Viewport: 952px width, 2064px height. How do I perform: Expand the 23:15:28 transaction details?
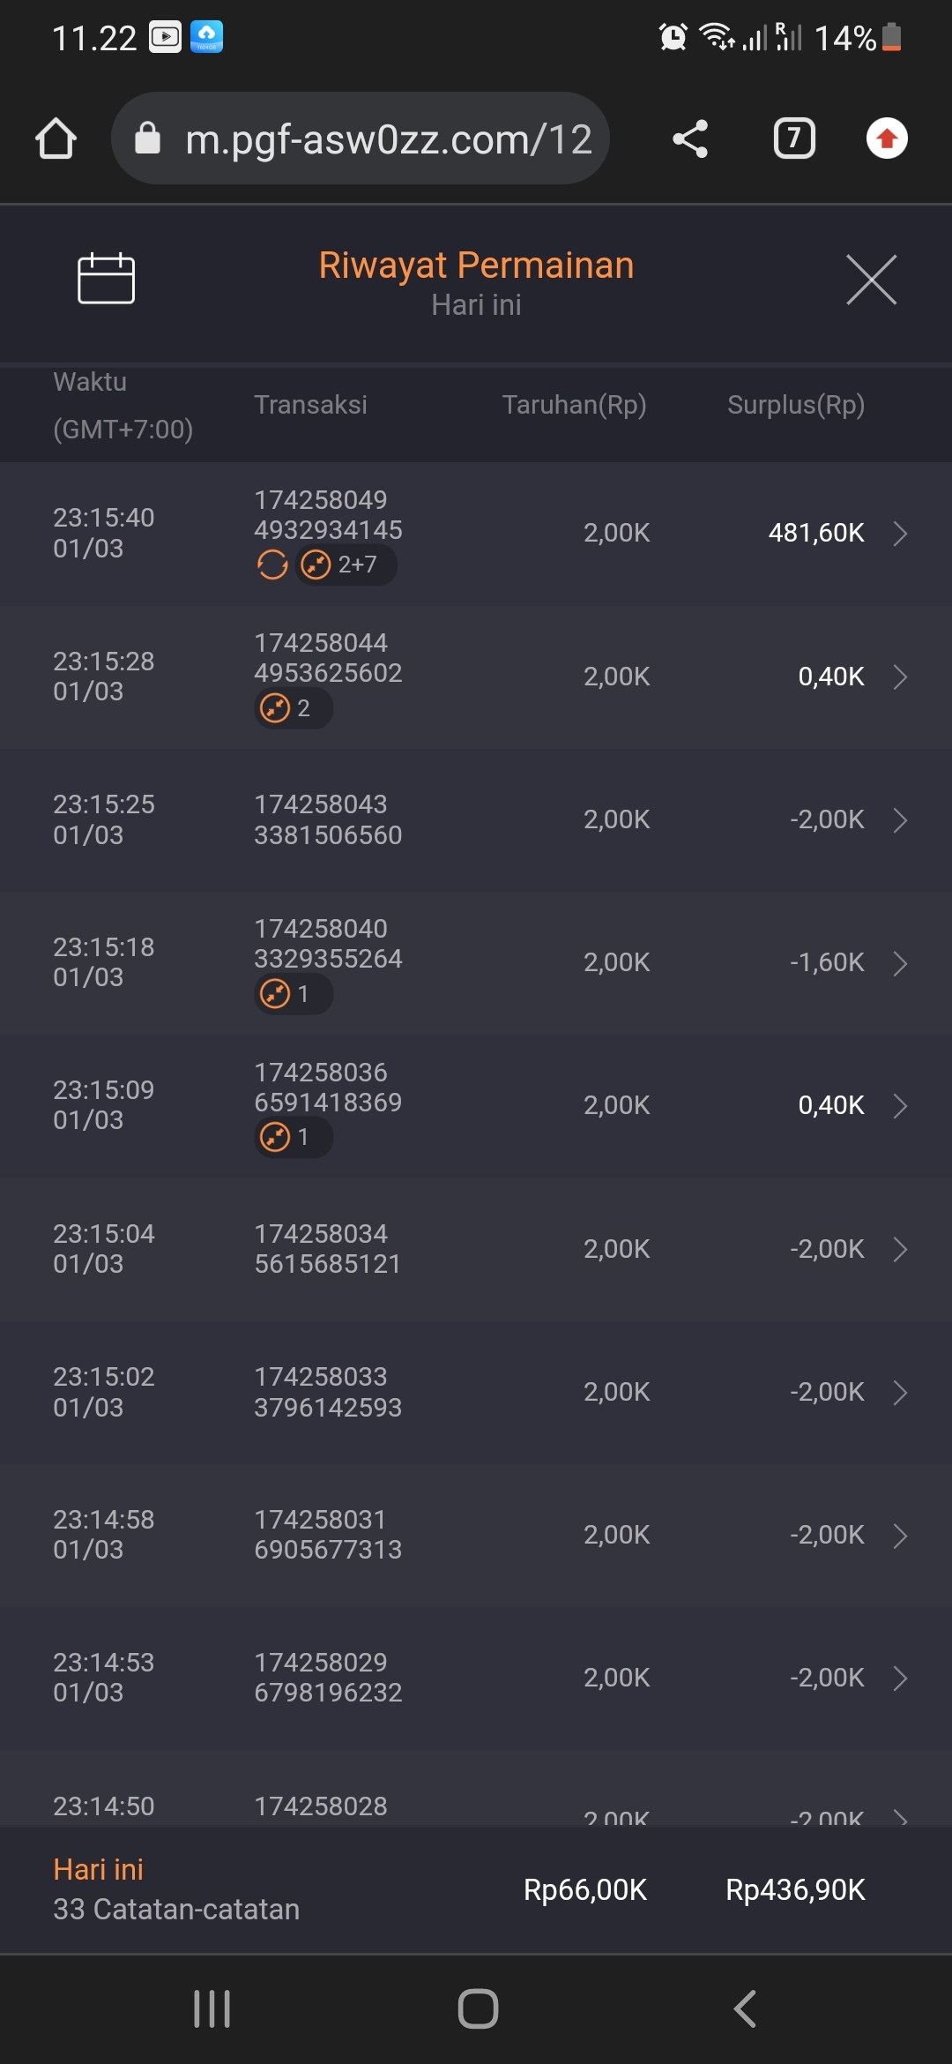(x=899, y=677)
